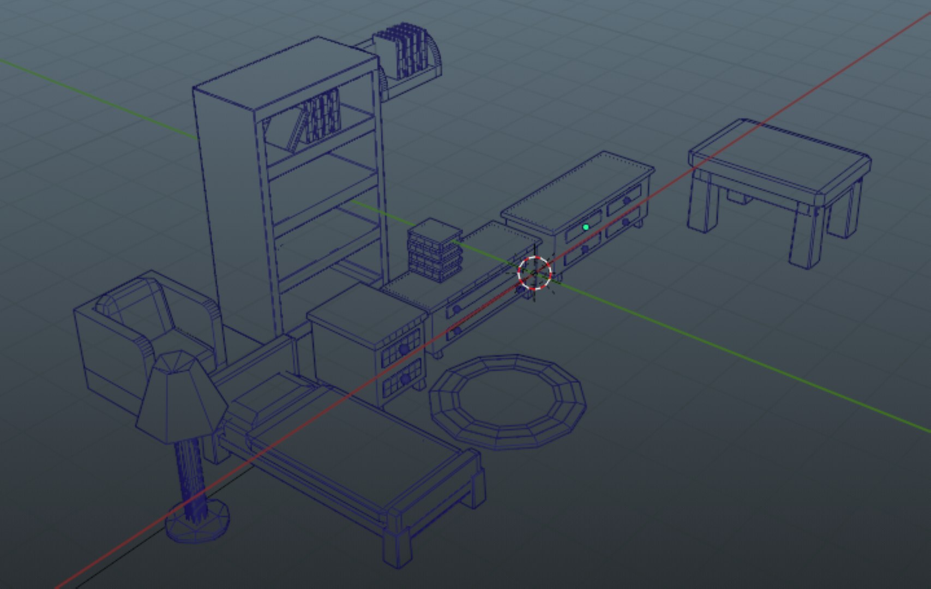
Task: Select the row of books inside the bookshelf
Action: [315, 120]
